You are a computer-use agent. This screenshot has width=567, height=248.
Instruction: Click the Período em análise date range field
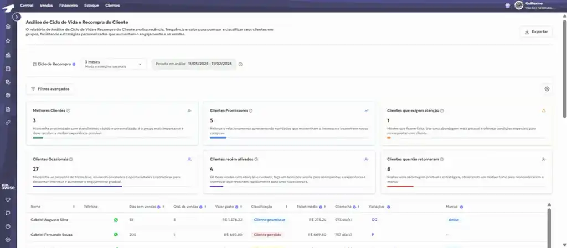click(x=194, y=64)
